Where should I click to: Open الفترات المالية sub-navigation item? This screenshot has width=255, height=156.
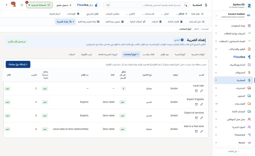point(175,21)
